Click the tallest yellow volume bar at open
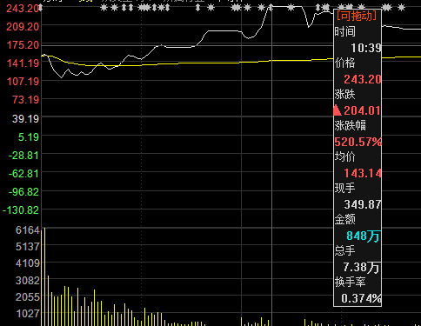The width and height of the screenshot is (421, 326). coord(44,276)
